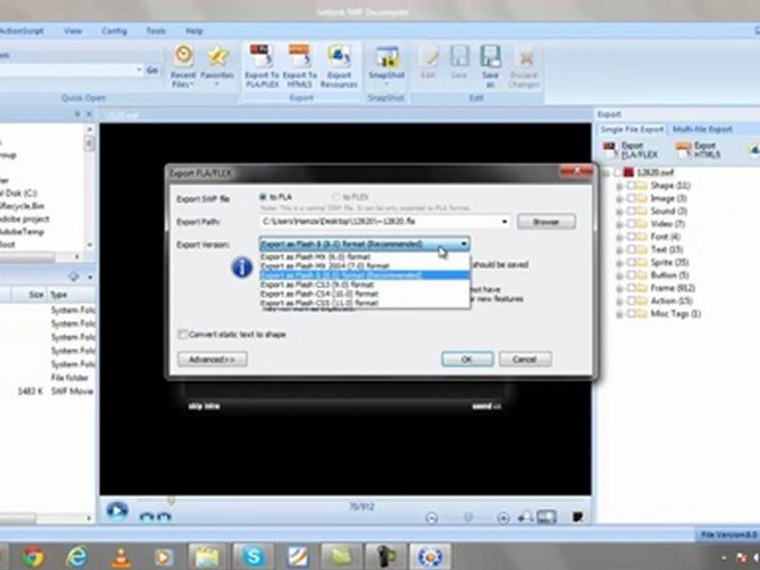Click the Save as ribbon icon

tap(490, 66)
